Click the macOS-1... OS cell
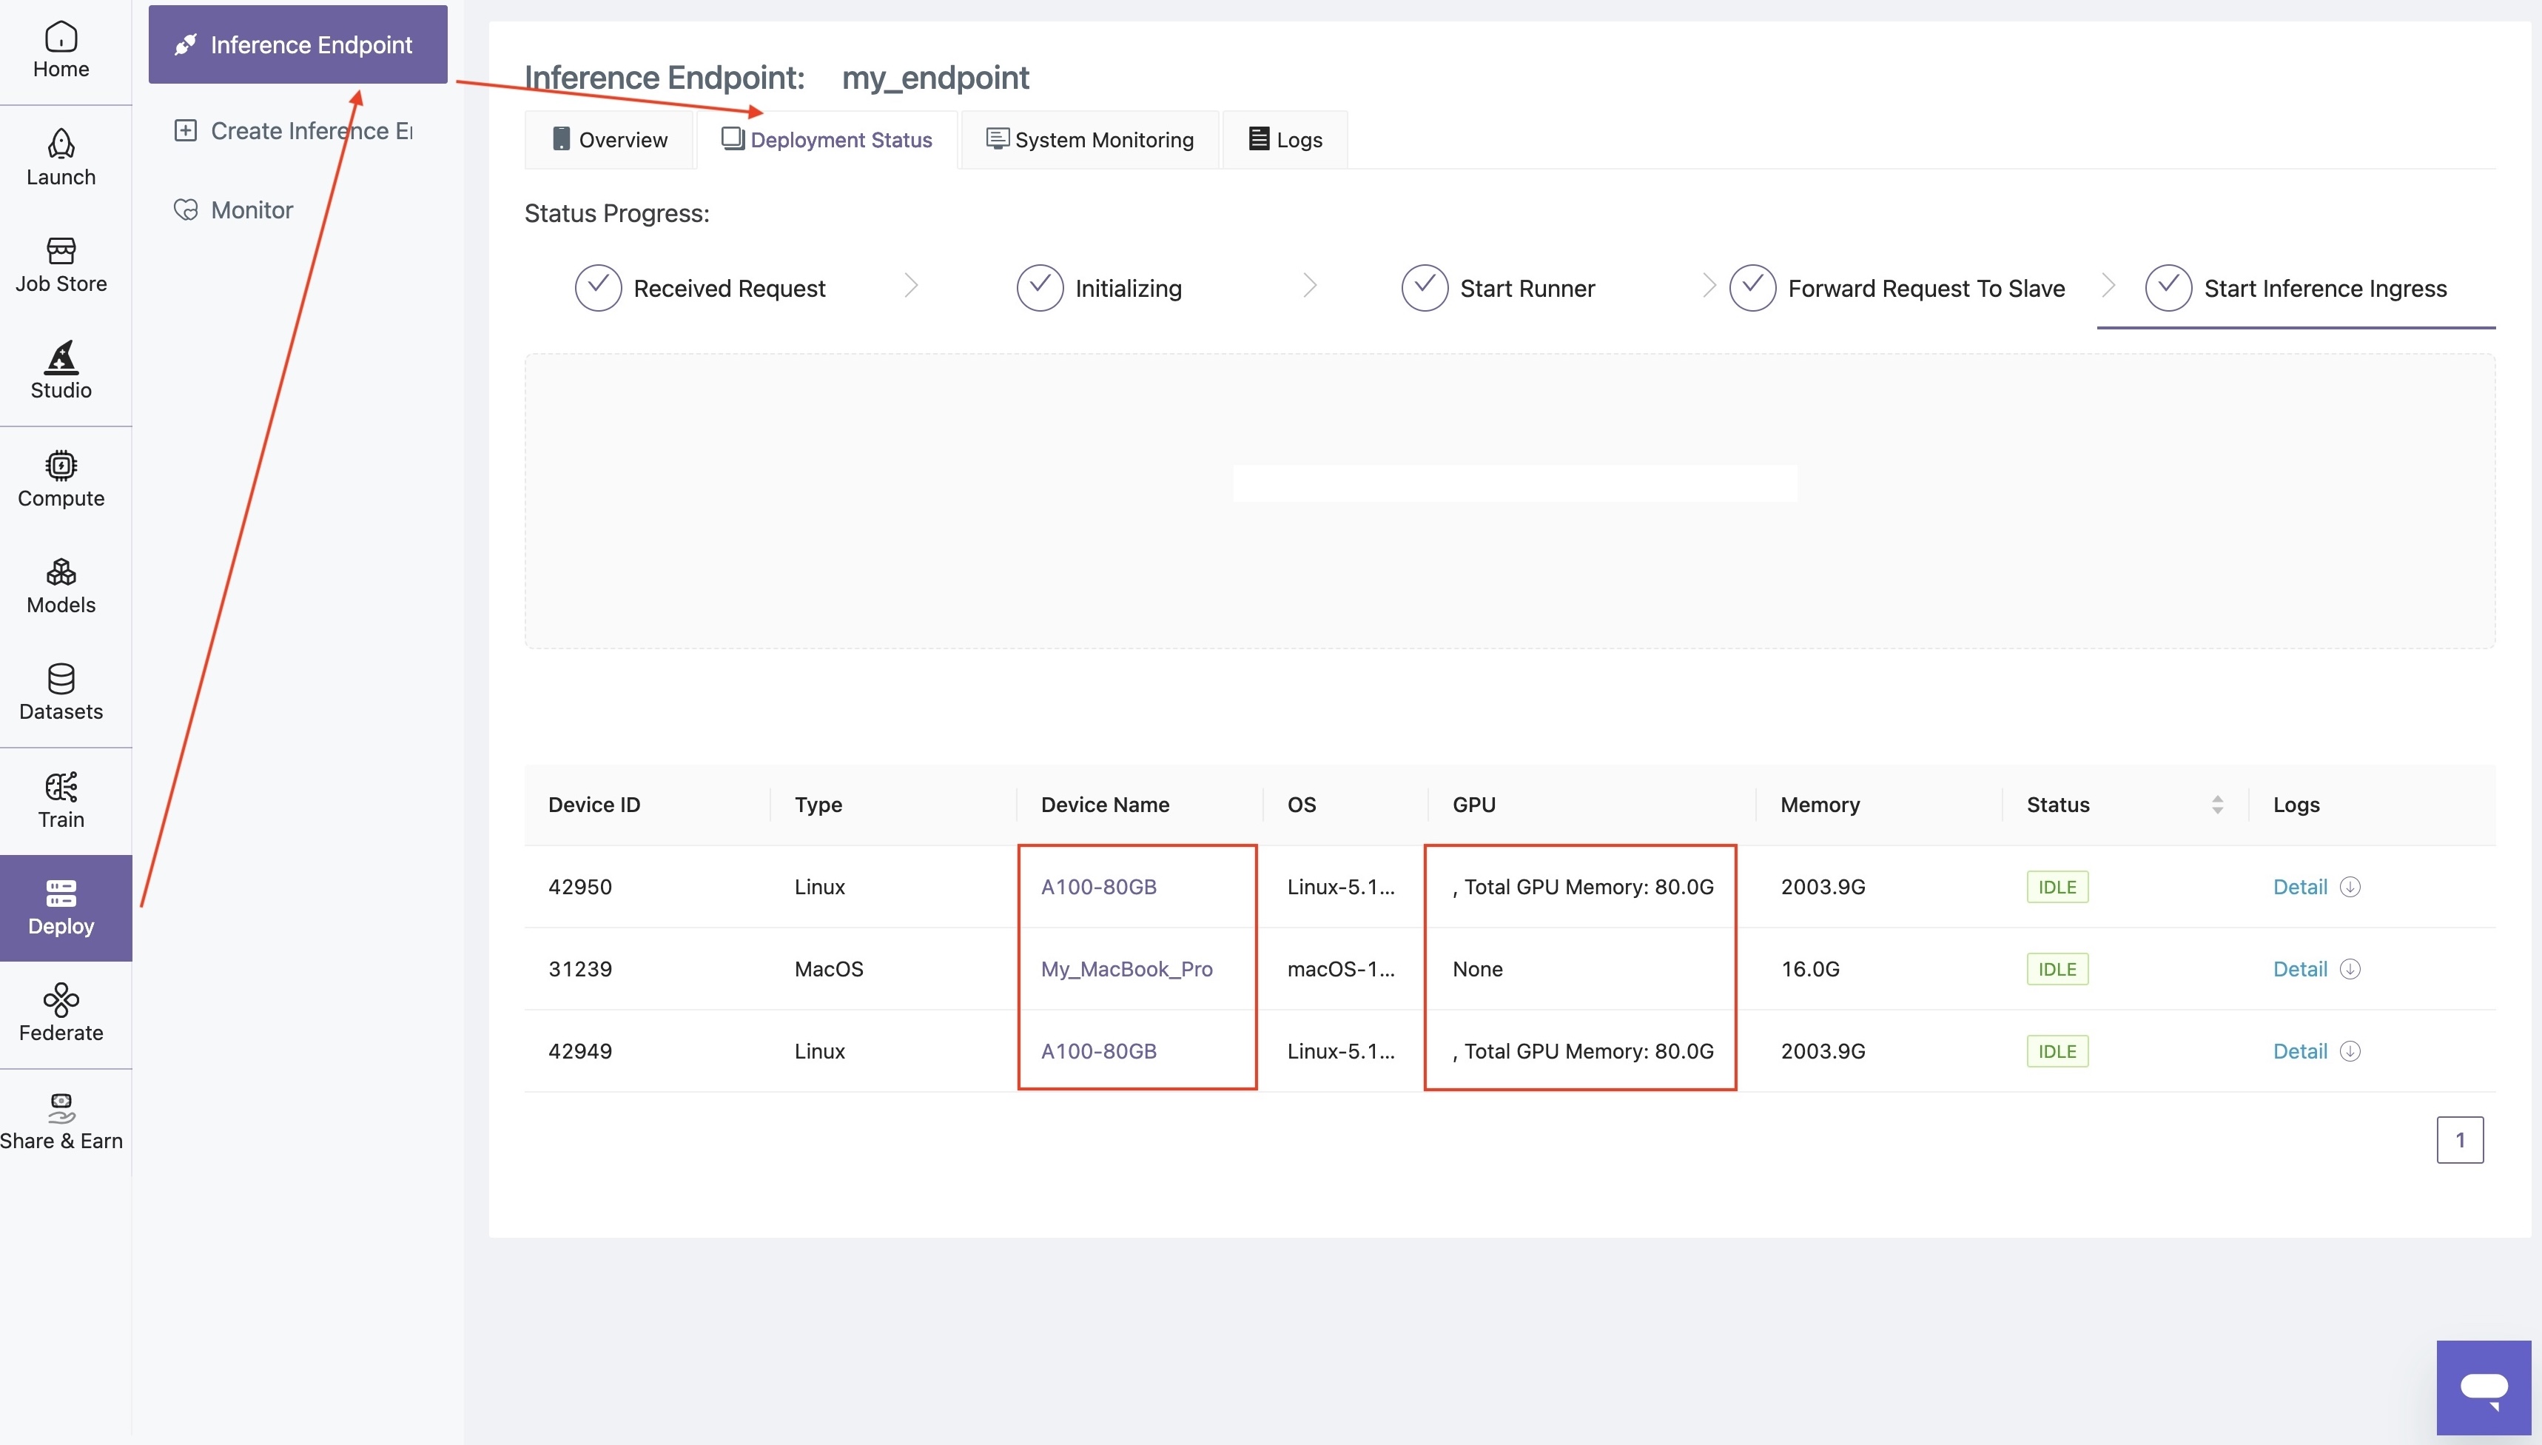 1341,968
